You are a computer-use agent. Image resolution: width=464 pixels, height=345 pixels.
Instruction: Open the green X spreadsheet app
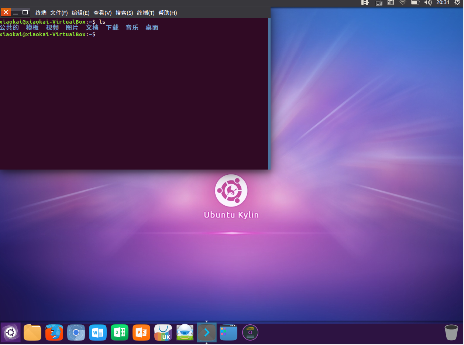coord(120,332)
